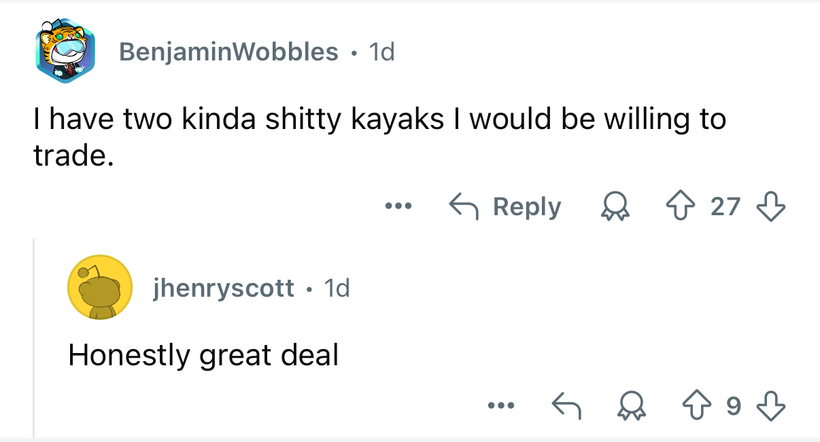Click the 1d timestamp on BenjaminWobbles' comment

point(381,52)
